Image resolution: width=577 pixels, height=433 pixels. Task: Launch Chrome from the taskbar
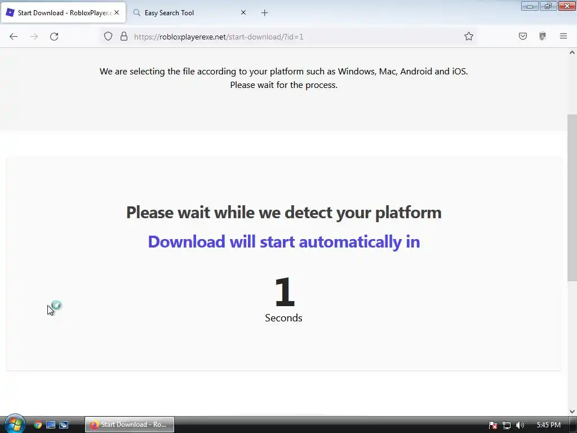[38, 425]
